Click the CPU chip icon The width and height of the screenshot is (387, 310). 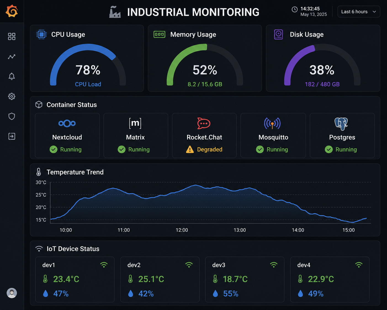[x=41, y=34]
